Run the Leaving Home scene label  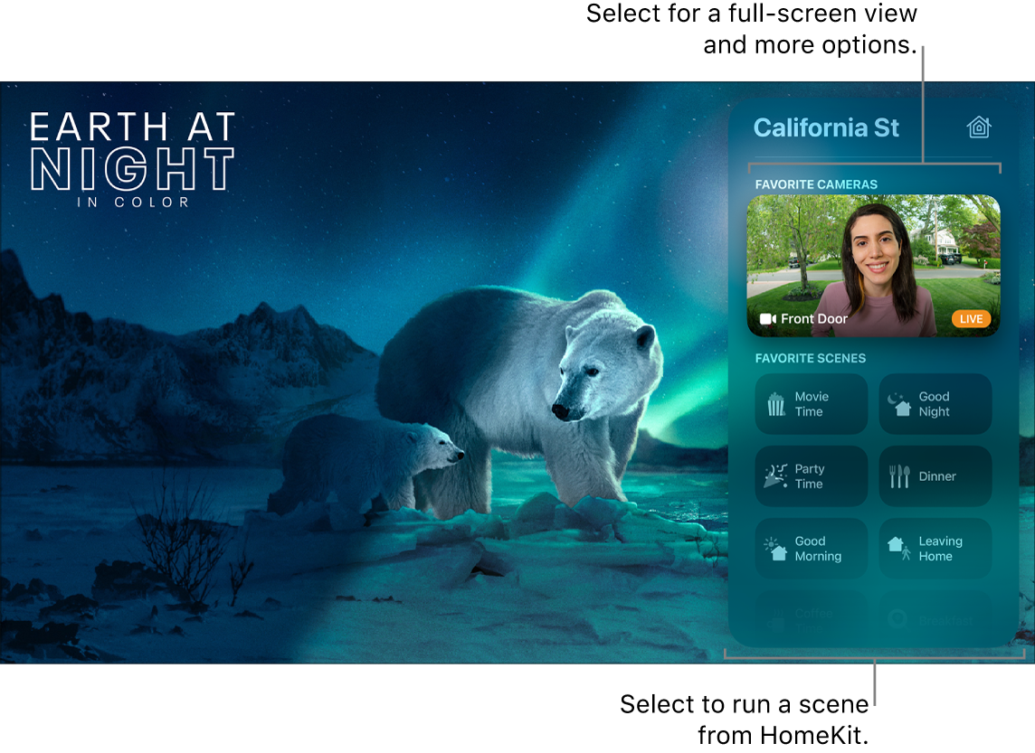pos(940,549)
